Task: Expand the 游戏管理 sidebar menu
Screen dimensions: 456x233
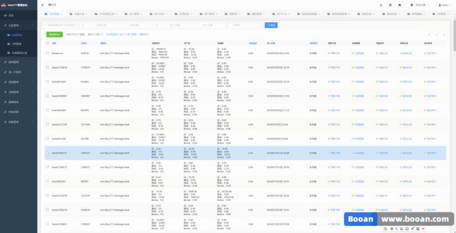Action: [18, 62]
